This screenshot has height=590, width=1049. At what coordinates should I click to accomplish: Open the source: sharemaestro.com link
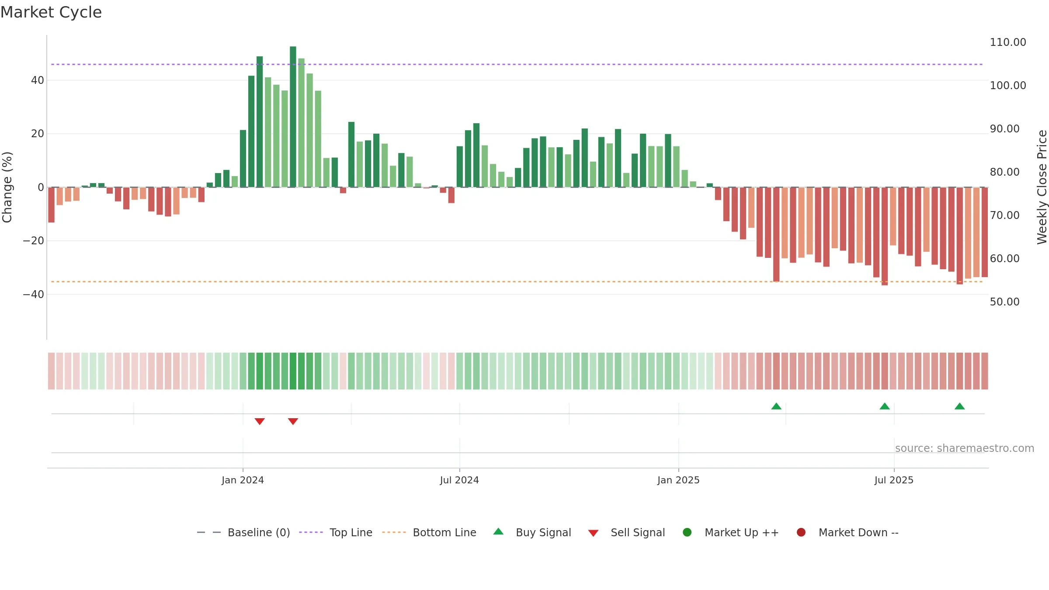[x=965, y=448]
